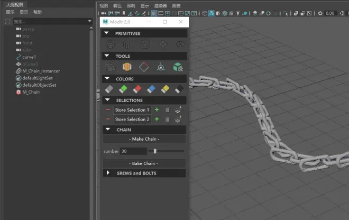Add to Store Selection 1 with green plus
The image size is (349, 220).
click(x=157, y=110)
